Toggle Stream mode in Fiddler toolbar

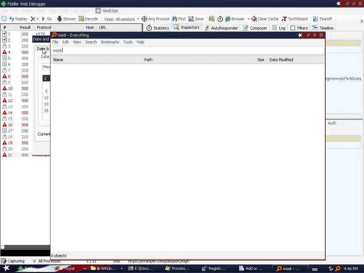click(x=66, y=19)
